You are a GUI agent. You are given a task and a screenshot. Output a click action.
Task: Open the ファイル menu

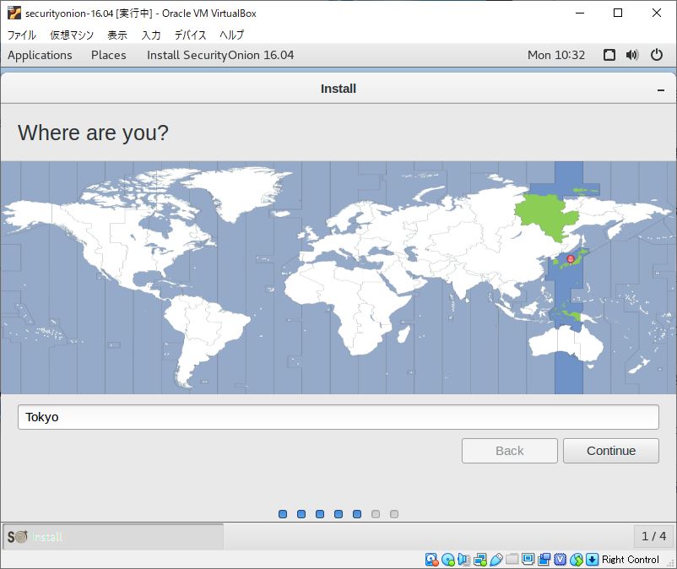(x=22, y=35)
